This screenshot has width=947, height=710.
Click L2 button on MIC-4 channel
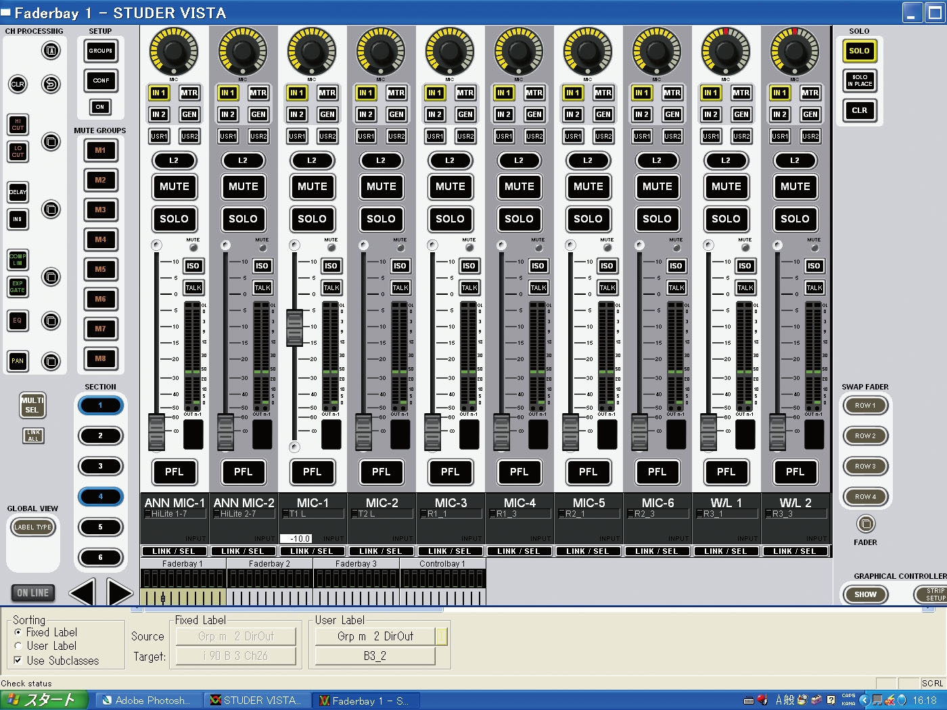[x=519, y=160]
